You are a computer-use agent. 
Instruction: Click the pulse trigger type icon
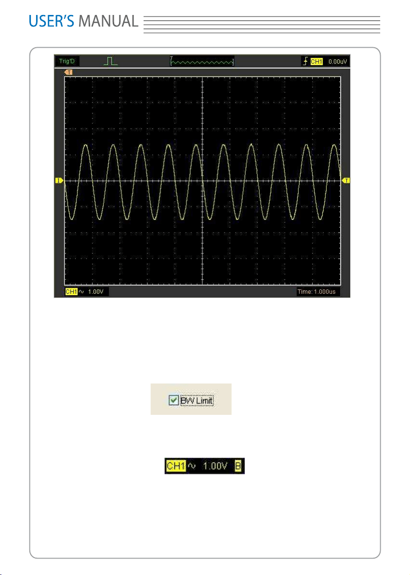110,61
